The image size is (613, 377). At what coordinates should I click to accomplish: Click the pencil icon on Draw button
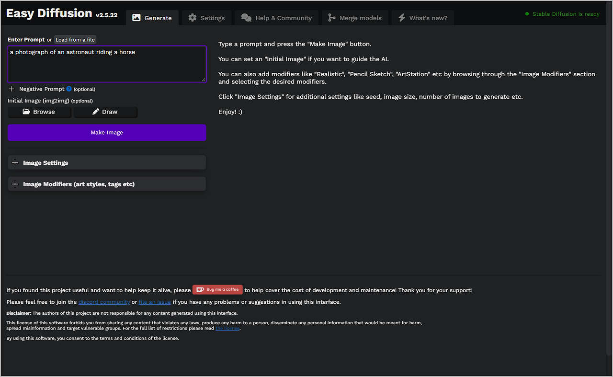pyautogui.click(x=96, y=112)
